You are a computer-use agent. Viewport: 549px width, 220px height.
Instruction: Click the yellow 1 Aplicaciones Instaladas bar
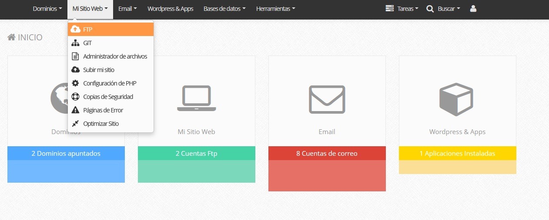pos(457,153)
